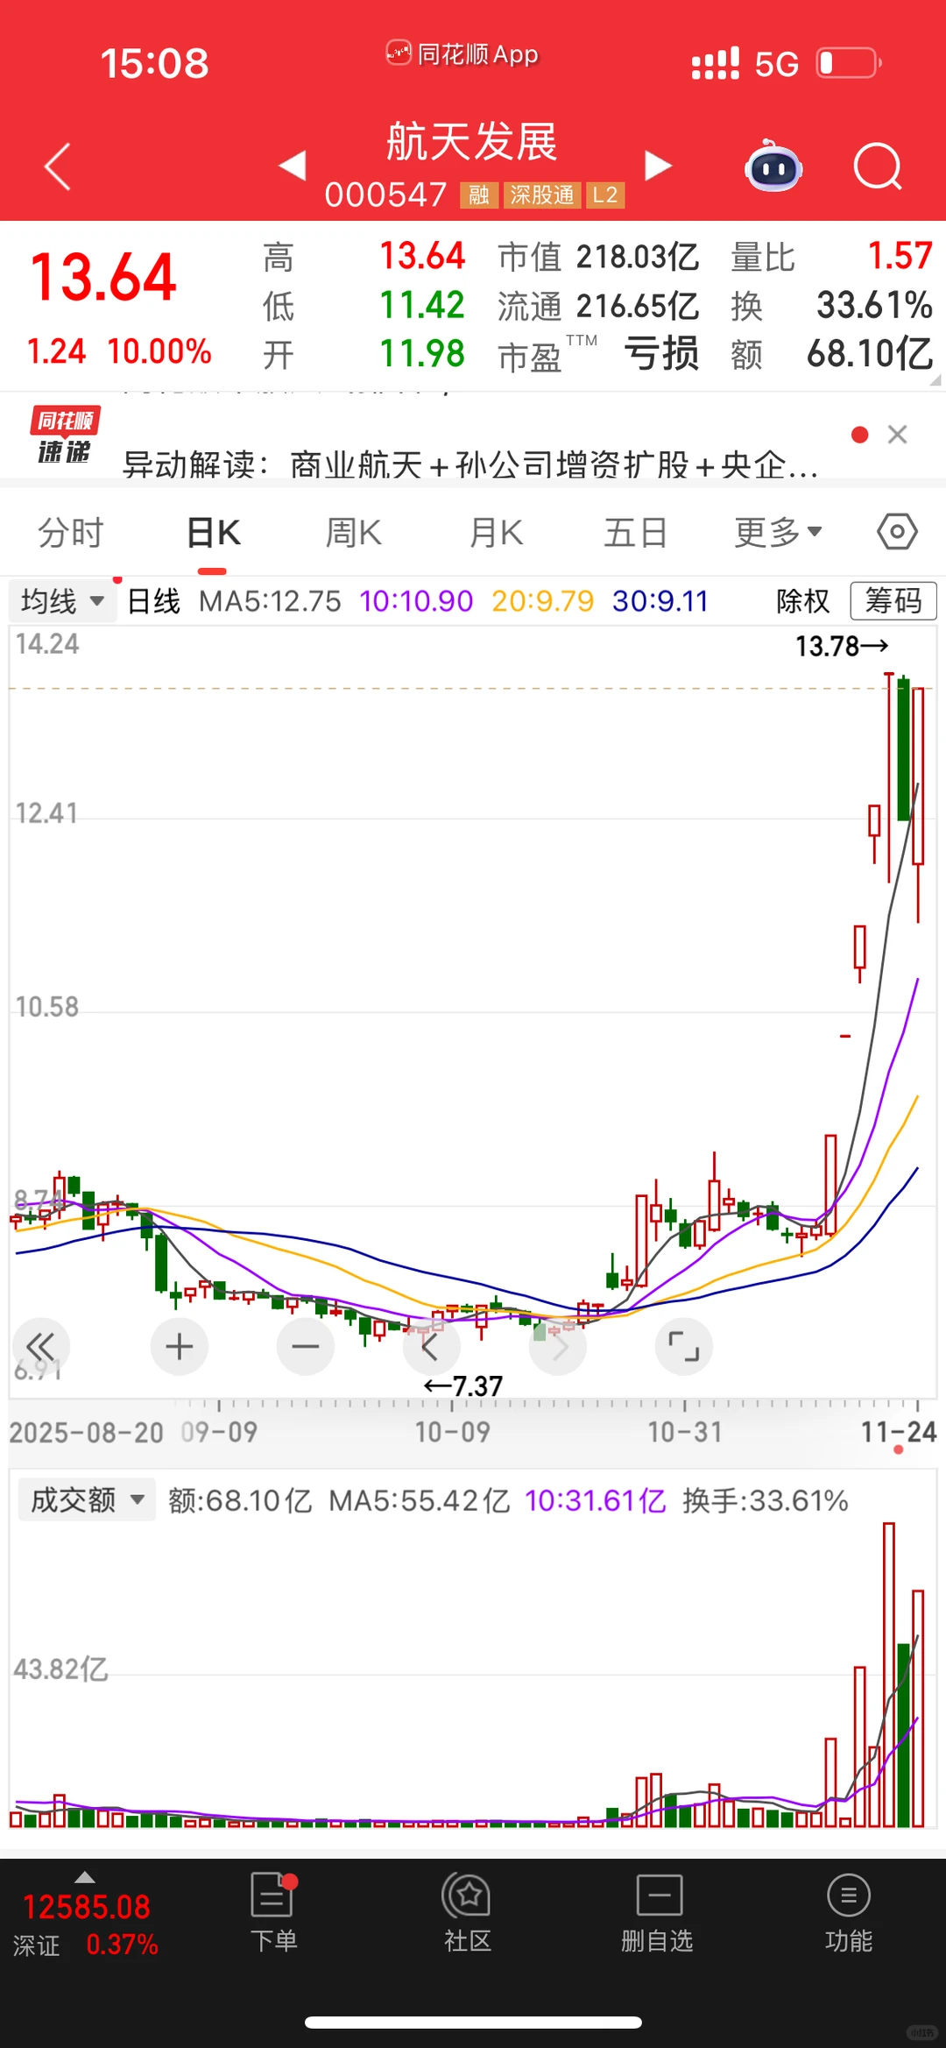Tap the 市值 218.03亿 value
Image resolution: width=946 pixels, height=2048 pixels.
click(637, 257)
